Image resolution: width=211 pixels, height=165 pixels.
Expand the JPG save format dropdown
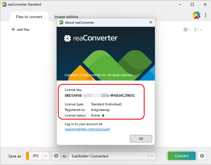pos(46,156)
